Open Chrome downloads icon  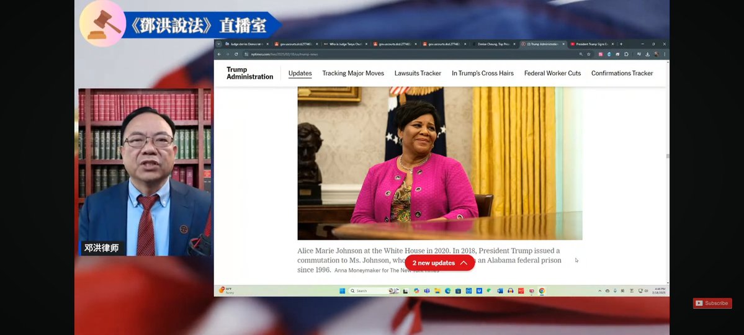point(648,54)
